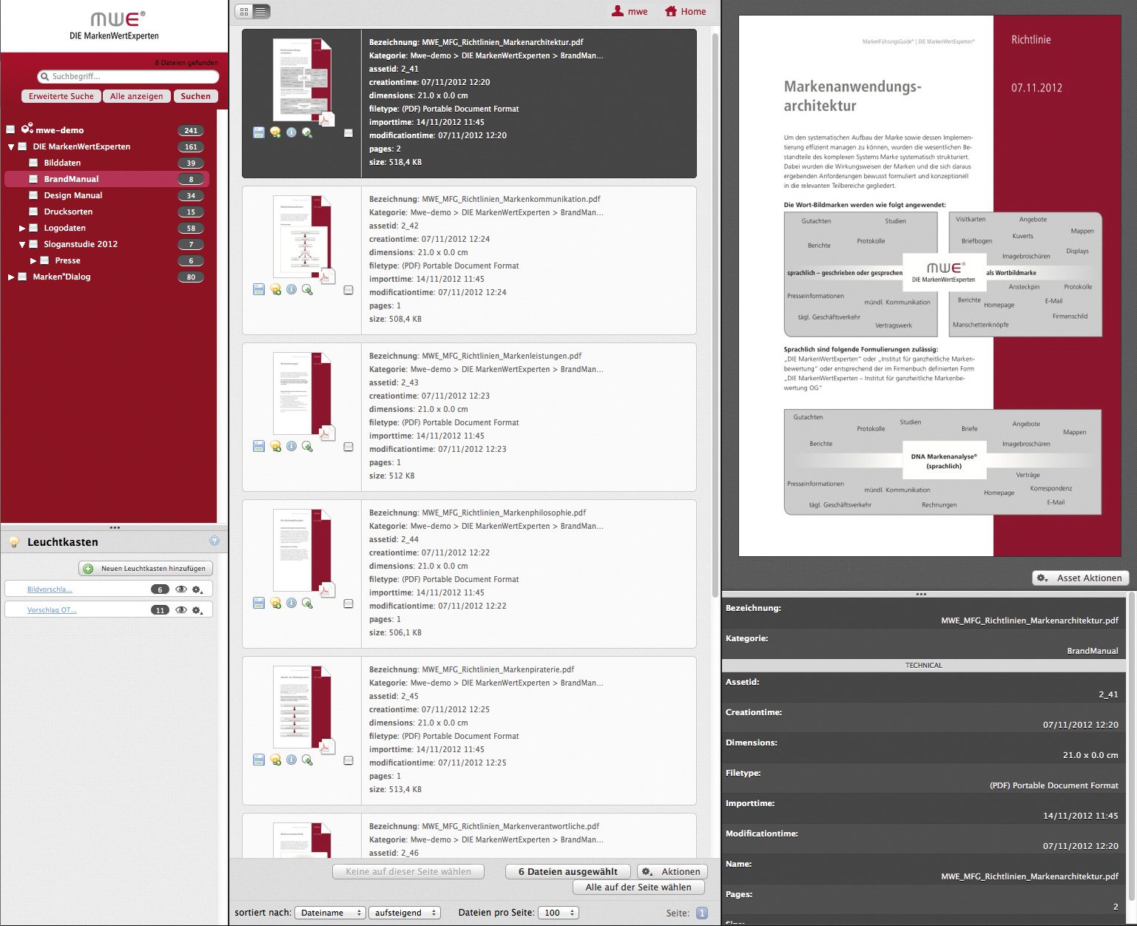The width and height of the screenshot is (1137, 926).
Task: Open the mwe user profile
Action: [630, 11]
